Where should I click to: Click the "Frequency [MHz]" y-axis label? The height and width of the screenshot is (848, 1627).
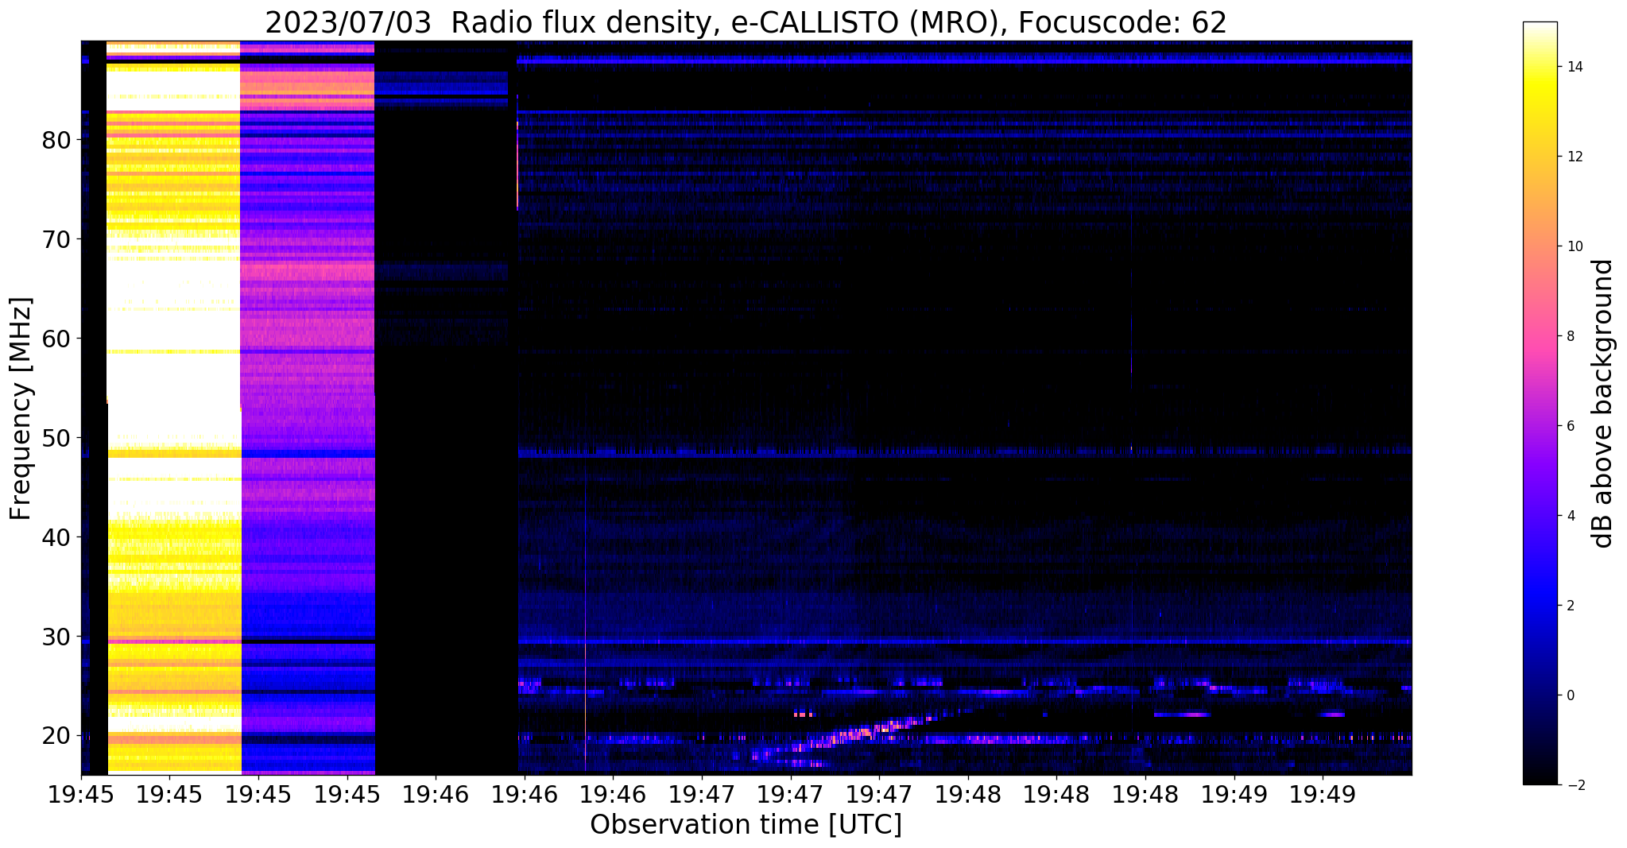click(21, 409)
